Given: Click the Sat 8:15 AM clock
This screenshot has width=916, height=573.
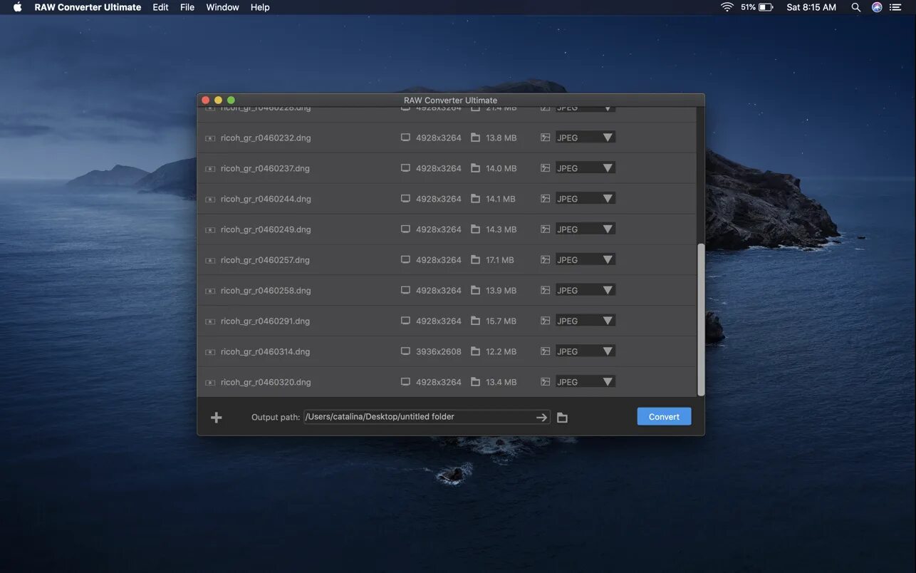Looking at the screenshot, I should 811,7.
